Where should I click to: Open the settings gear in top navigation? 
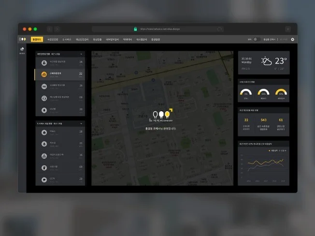click(292, 39)
